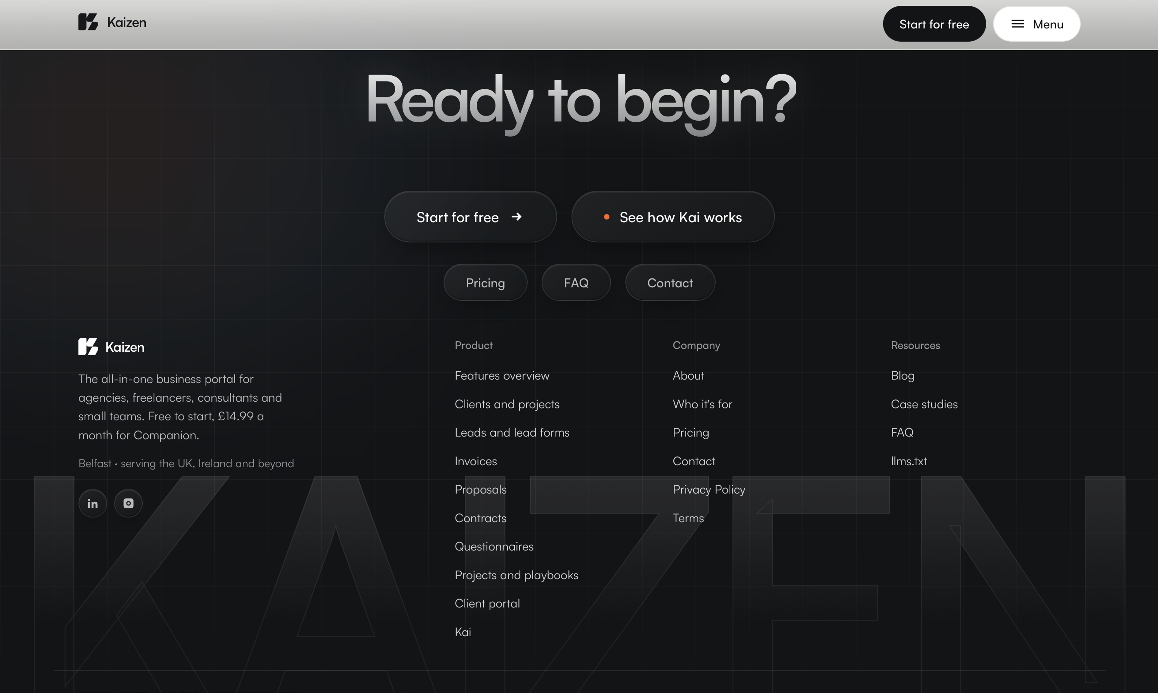Click the Start for free arrow button
Viewport: 1158px width, 693px height.
[470, 217]
